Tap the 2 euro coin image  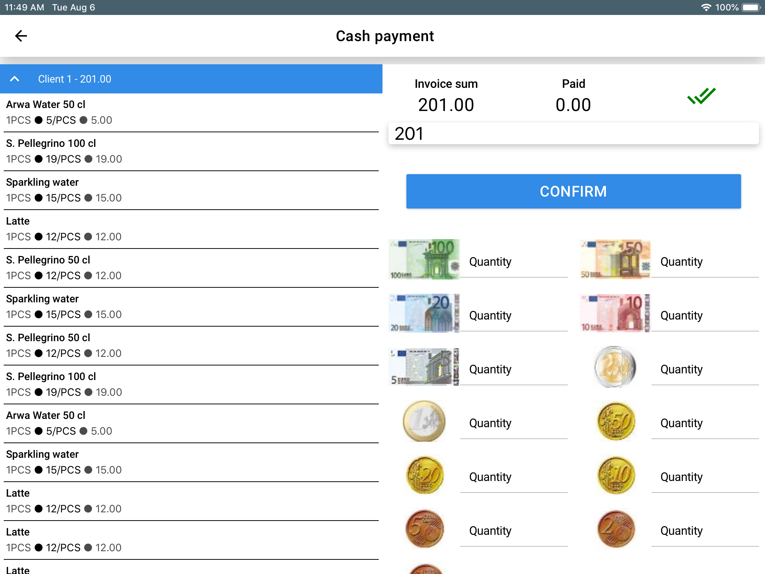pyautogui.click(x=615, y=367)
